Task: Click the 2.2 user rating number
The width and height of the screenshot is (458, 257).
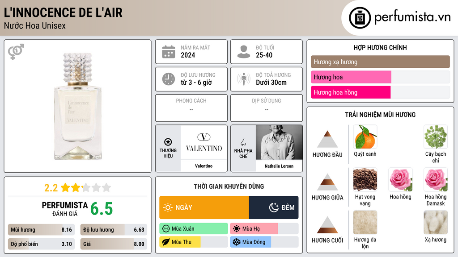Action: click(51, 188)
